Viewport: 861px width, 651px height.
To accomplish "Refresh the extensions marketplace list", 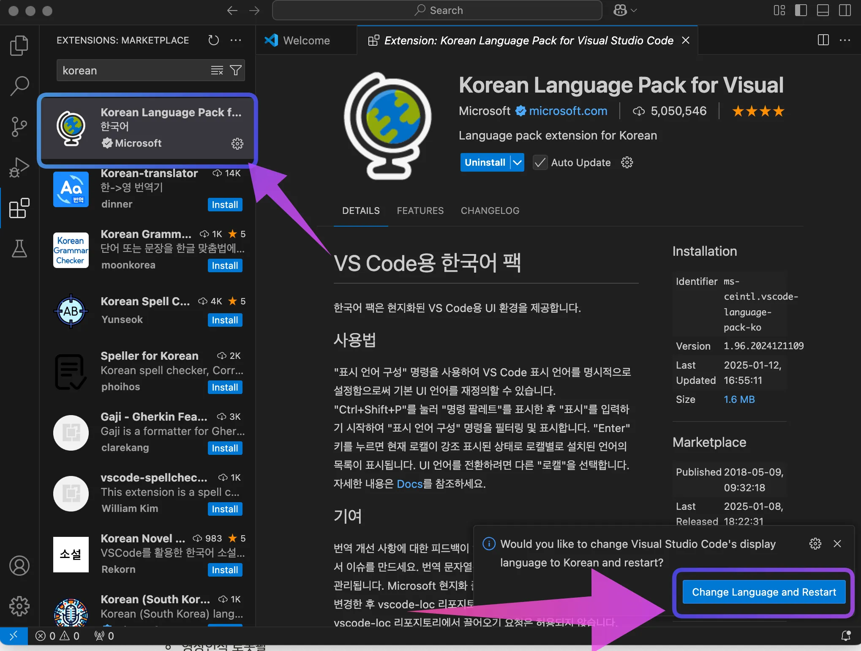I will [214, 40].
